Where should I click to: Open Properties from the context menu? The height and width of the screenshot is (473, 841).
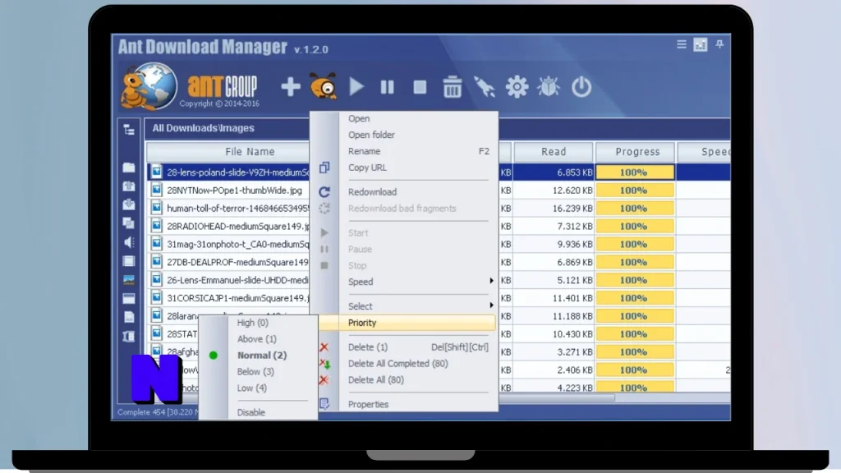click(369, 404)
